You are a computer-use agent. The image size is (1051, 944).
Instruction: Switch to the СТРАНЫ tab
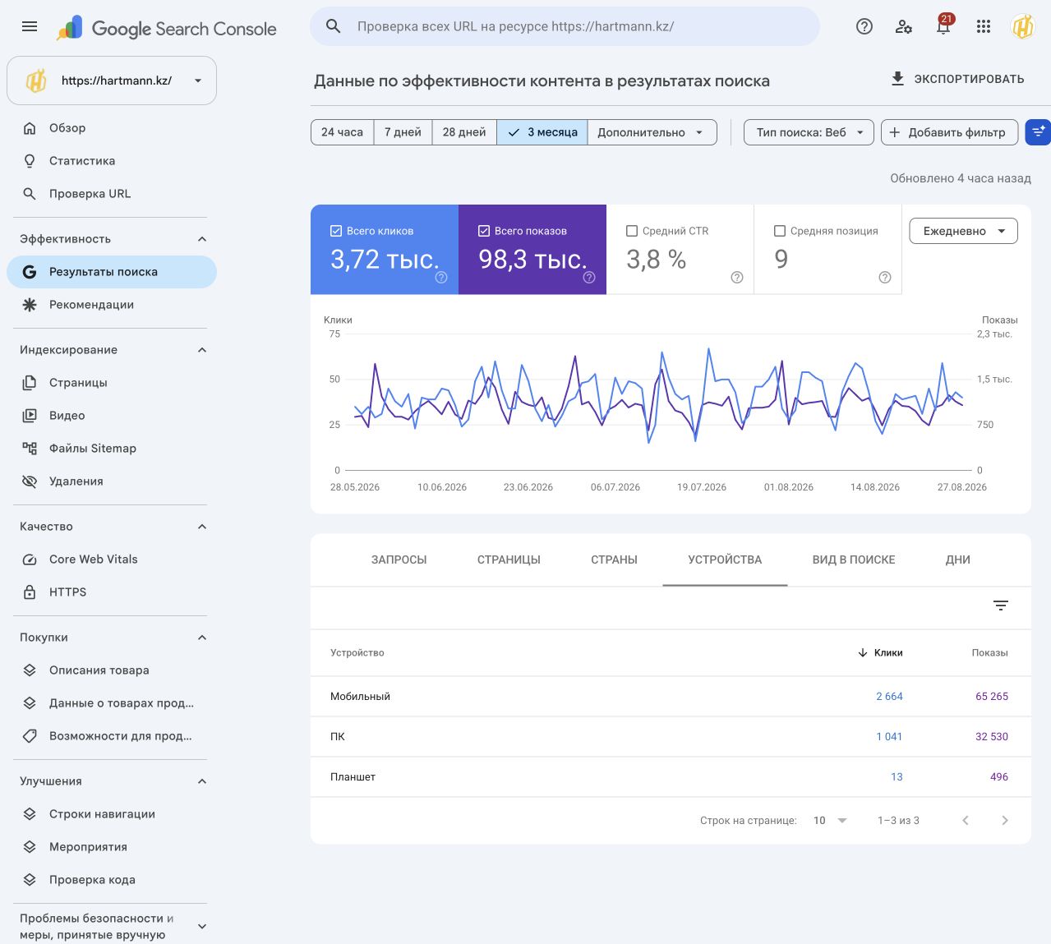[614, 559]
